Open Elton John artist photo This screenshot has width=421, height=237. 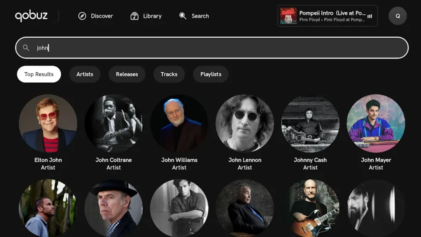tap(48, 123)
